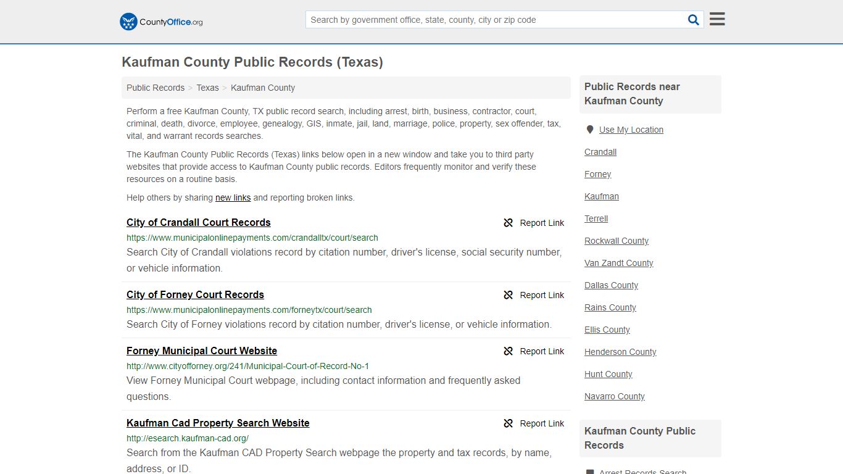Report link for Forney Municipal Court Website
This screenshot has width=843, height=474.
pyautogui.click(x=542, y=351)
